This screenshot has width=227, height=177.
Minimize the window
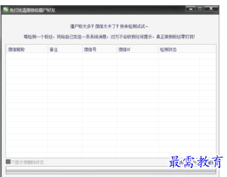pyautogui.click(x=191, y=9)
